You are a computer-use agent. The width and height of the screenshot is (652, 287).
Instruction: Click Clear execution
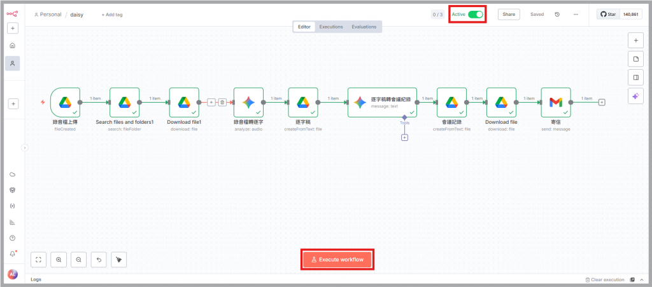click(605, 279)
